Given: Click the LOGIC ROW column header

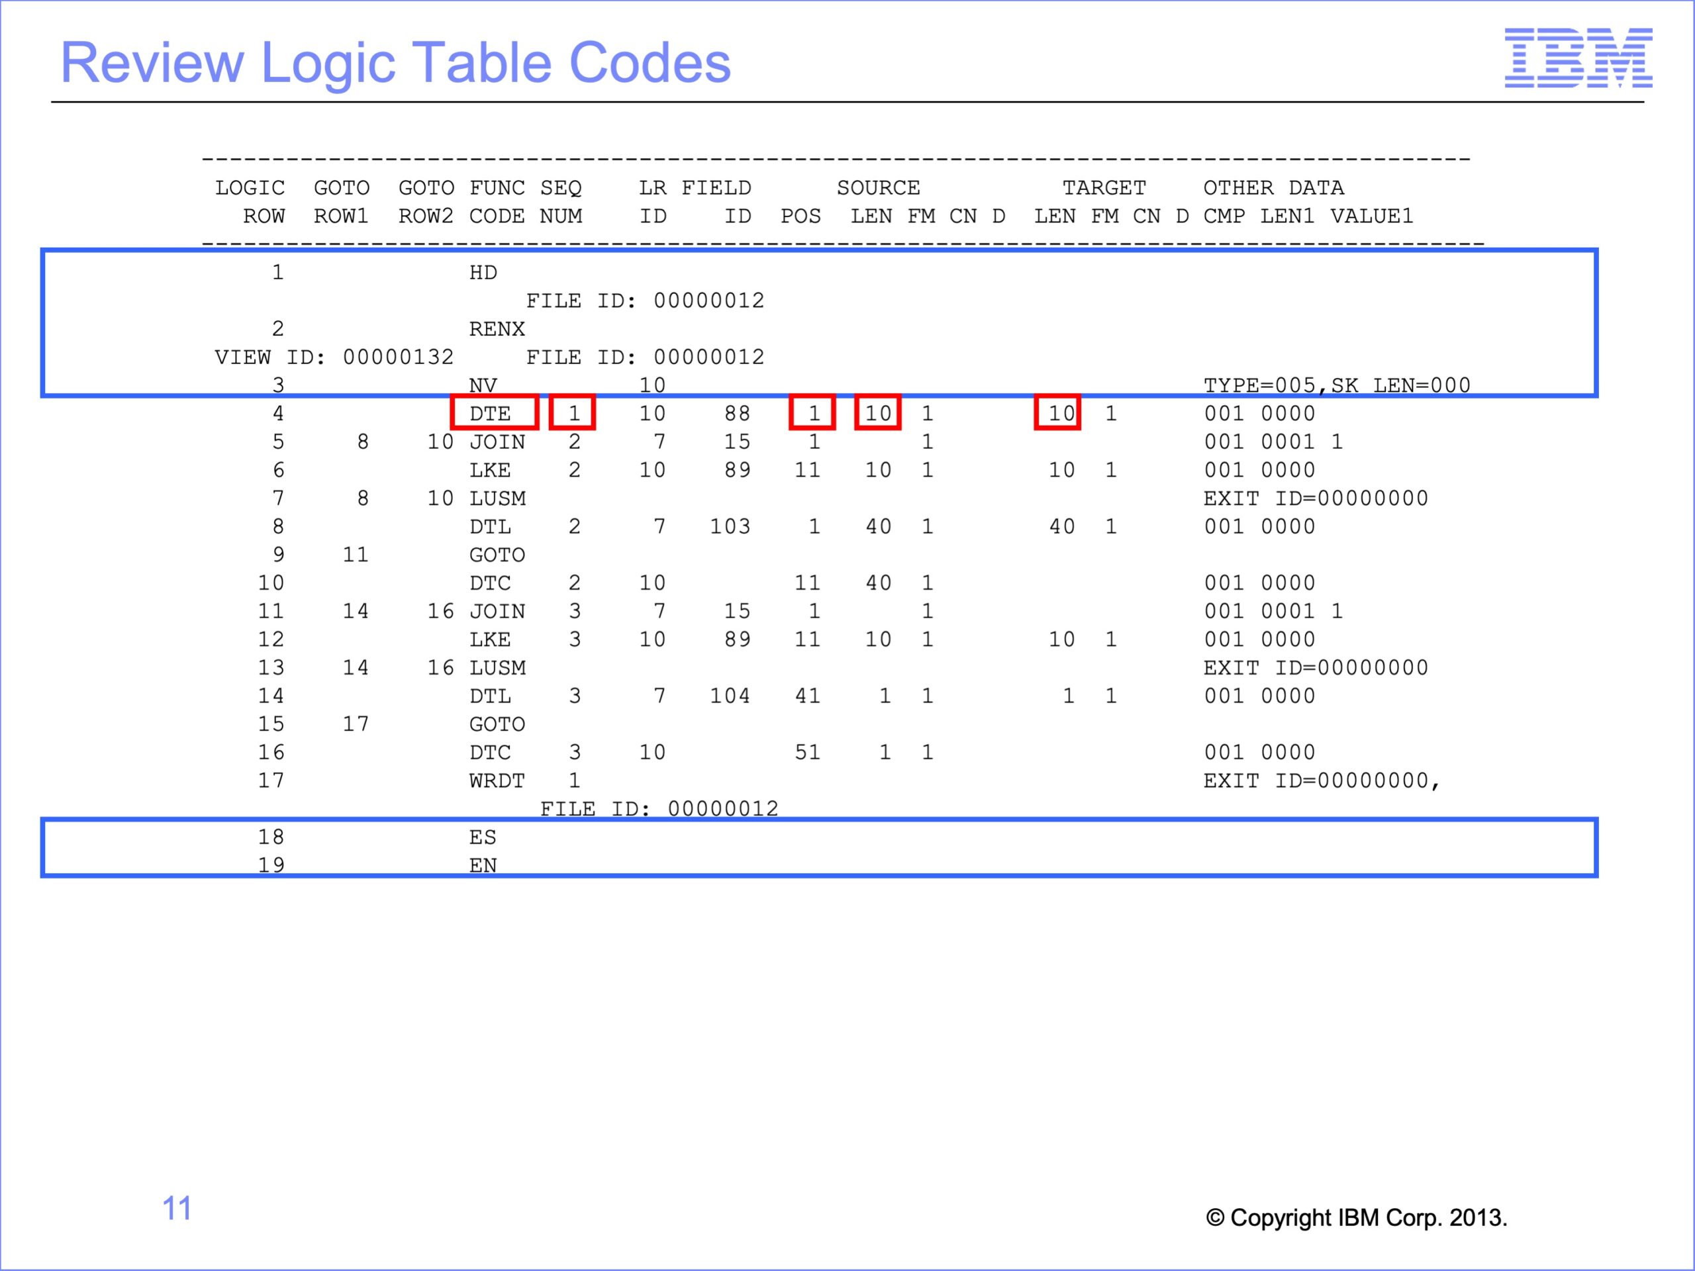Looking at the screenshot, I should tap(250, 203).
